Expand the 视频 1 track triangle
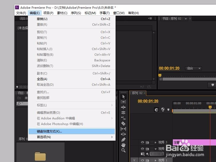This screenshot has width=216, height=162. pyautogui.click(x=156, y=160)
